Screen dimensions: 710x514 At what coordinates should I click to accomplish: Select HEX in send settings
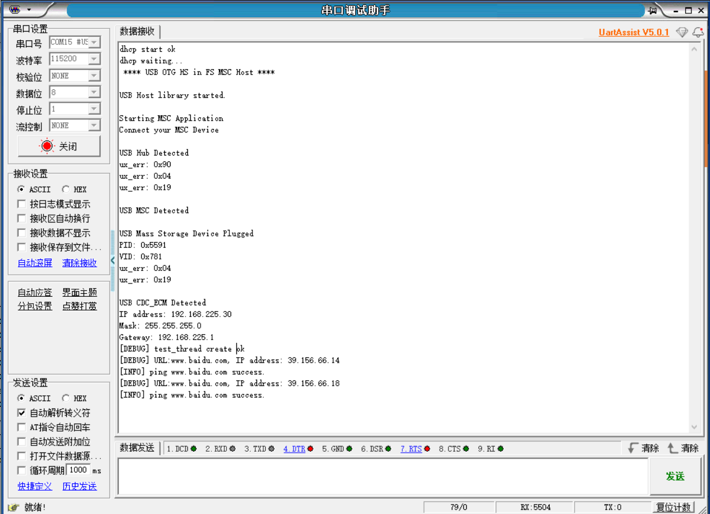click(x=66, y=398)
